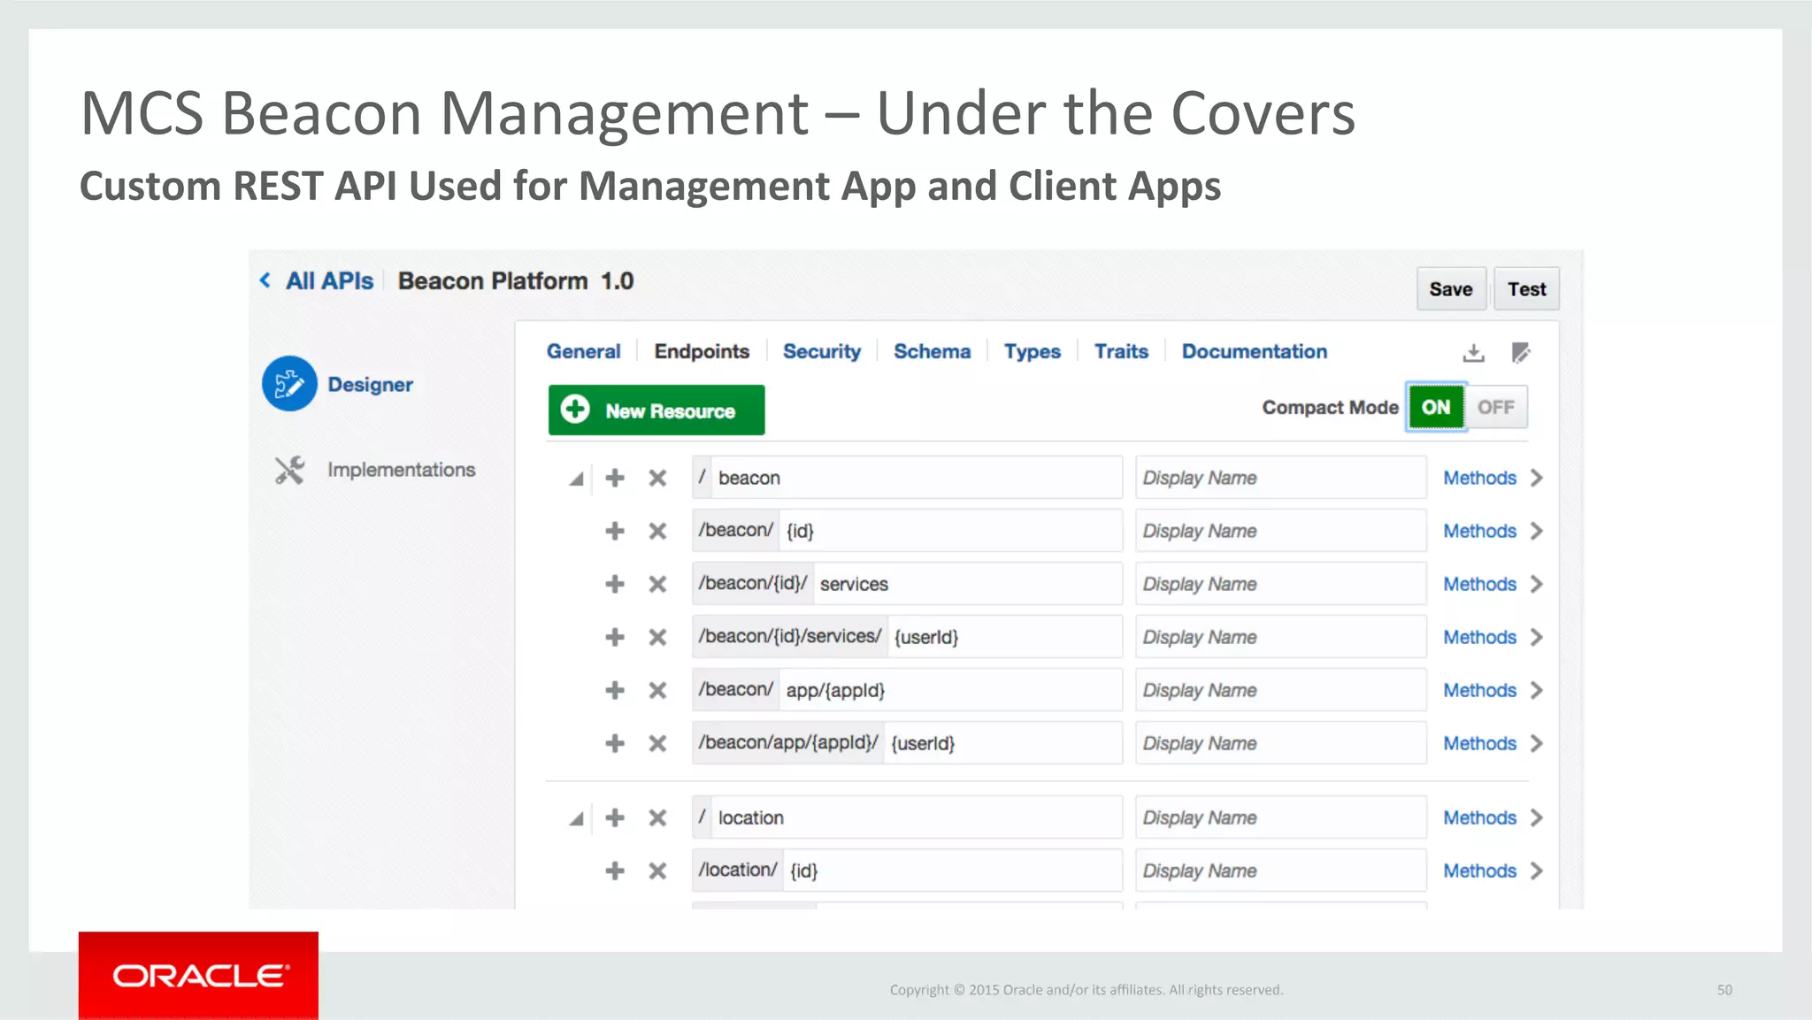This screenshot has width=1812, height=1020.
Task: Expand Methods arrow for /beacon/{id}/services/{userId}
Action: click(x=1537, y=637)
